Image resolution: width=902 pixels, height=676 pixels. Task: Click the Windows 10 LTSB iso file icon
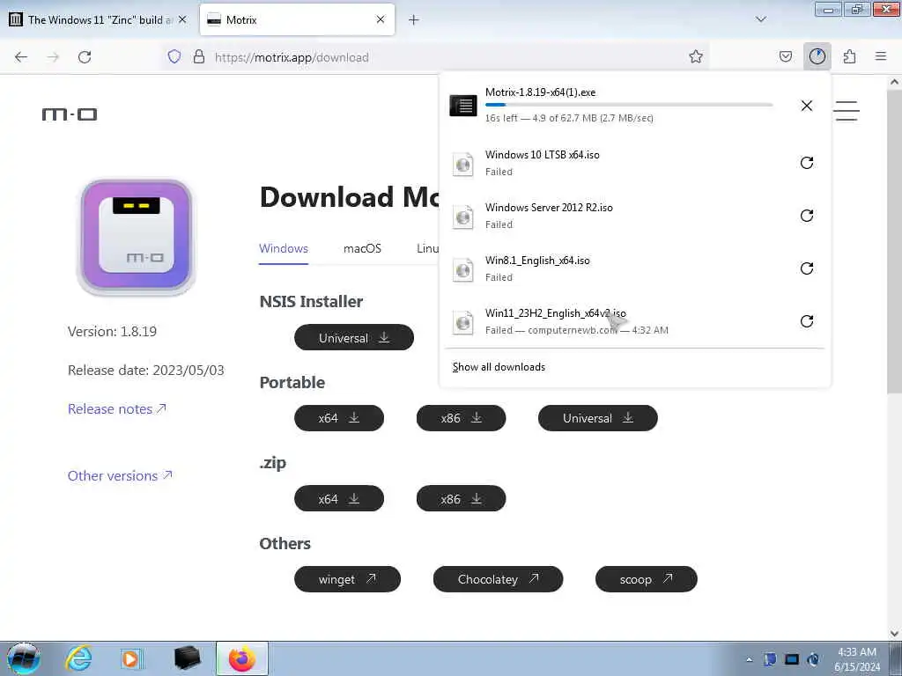[463, 165]
